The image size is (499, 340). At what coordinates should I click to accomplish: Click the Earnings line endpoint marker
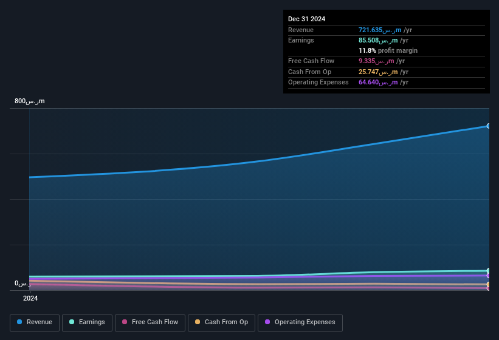coord(488,271)
